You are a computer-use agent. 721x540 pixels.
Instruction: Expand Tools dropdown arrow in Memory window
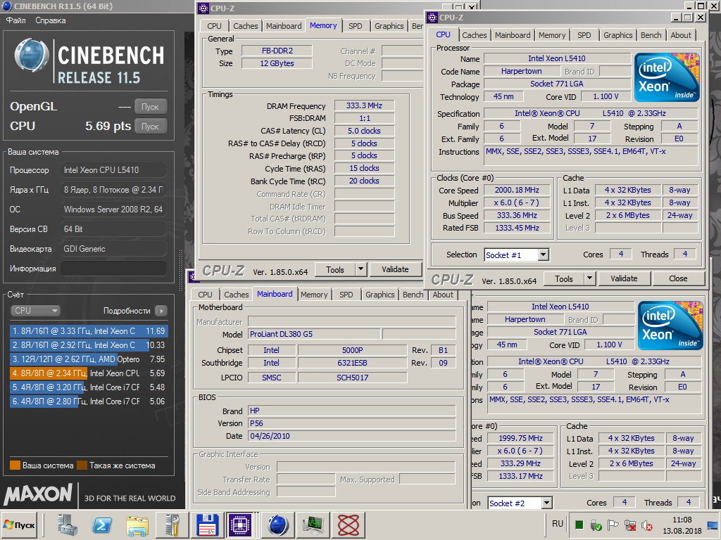coord(361,269)
